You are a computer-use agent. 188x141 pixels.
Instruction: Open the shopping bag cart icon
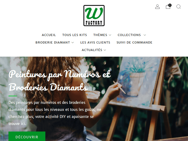coord(168,7)
